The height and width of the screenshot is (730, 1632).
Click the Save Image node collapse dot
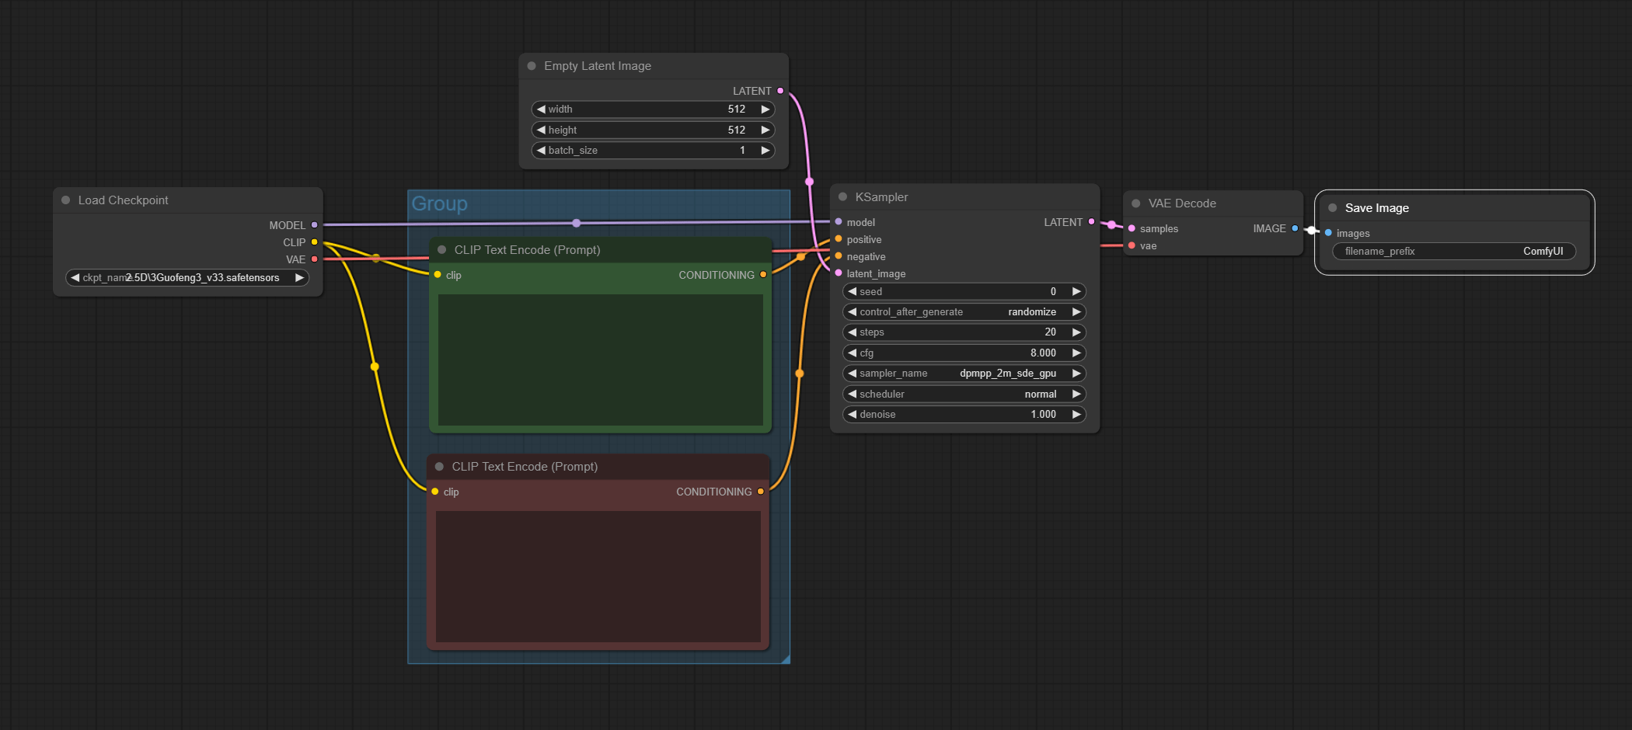point(1332,207)
